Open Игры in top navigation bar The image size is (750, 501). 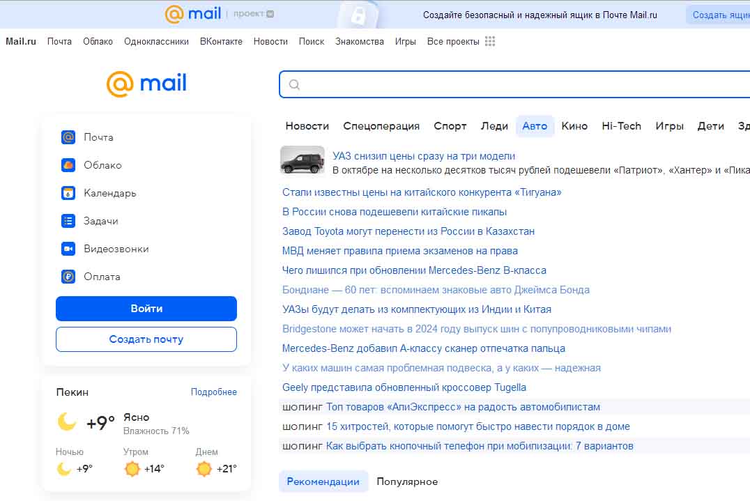[x=406, y=42]
